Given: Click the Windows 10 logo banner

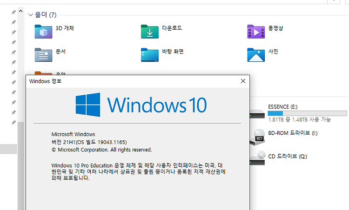Looking at the screenshot, I should [x=141, y=105].
